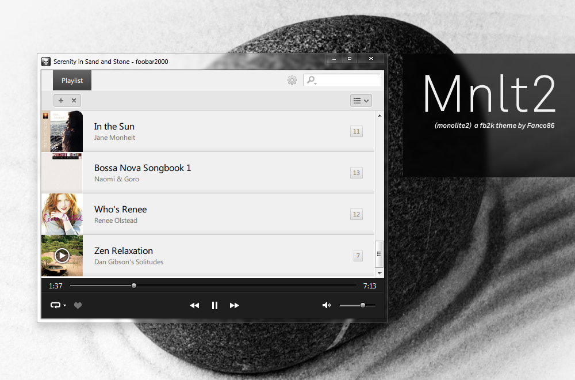Click the scrollbar down arrow

379,273
